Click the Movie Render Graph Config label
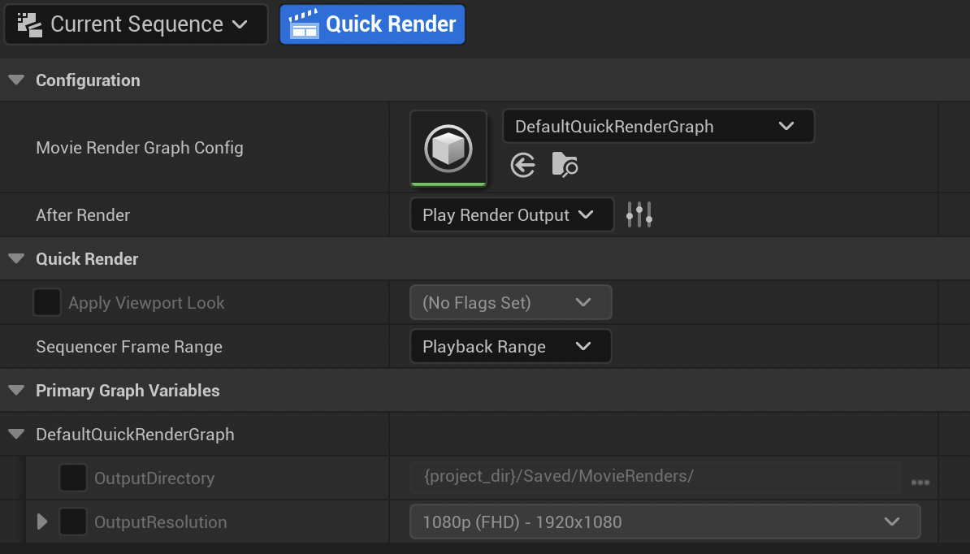 click(x=140, y=148)
